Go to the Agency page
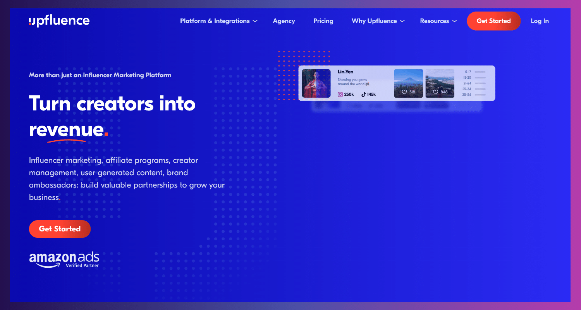Viewport: 581px width, 310px height. tap(284, 21)
